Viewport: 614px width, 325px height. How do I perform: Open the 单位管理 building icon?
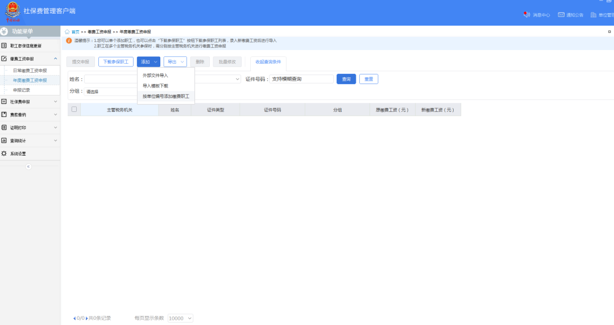pos(594,14)
